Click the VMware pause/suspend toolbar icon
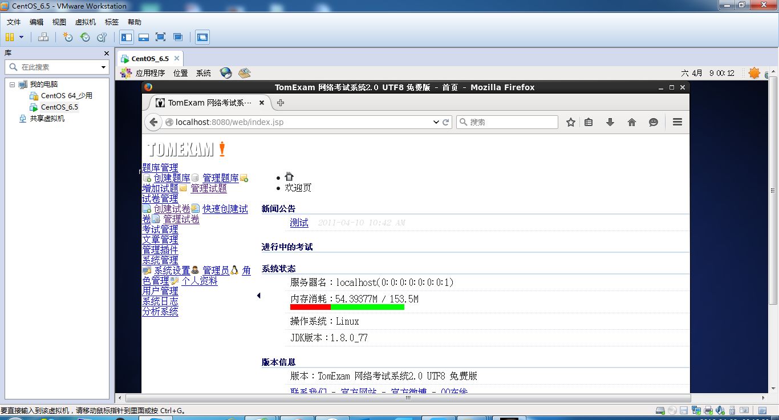This screenshot has width=779, height=420. (x=10, y=37)
